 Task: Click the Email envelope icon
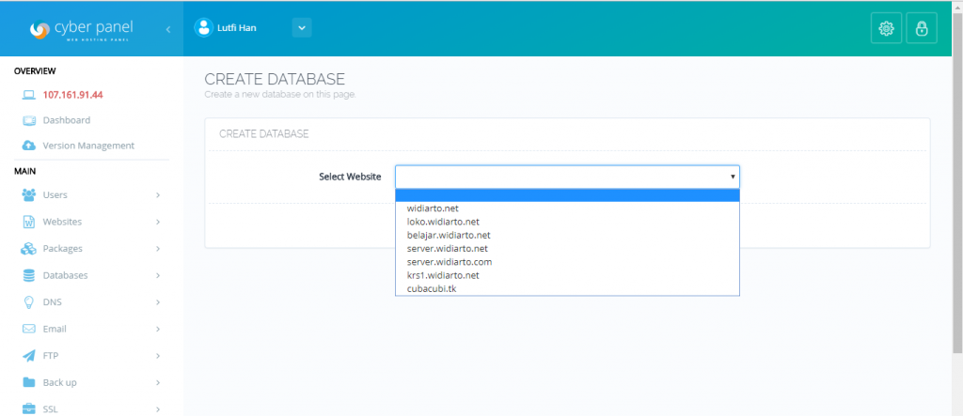[x=29, y=329]
